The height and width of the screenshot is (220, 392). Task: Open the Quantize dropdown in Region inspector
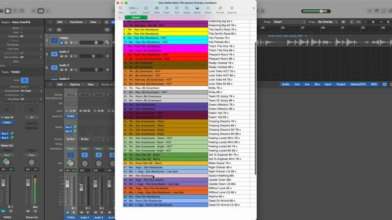coord(31,37)
